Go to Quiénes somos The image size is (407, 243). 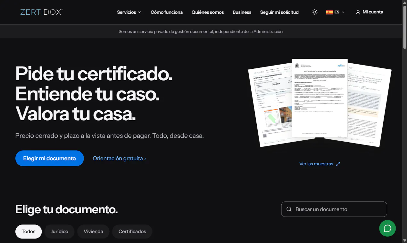[x=208, y=12]
